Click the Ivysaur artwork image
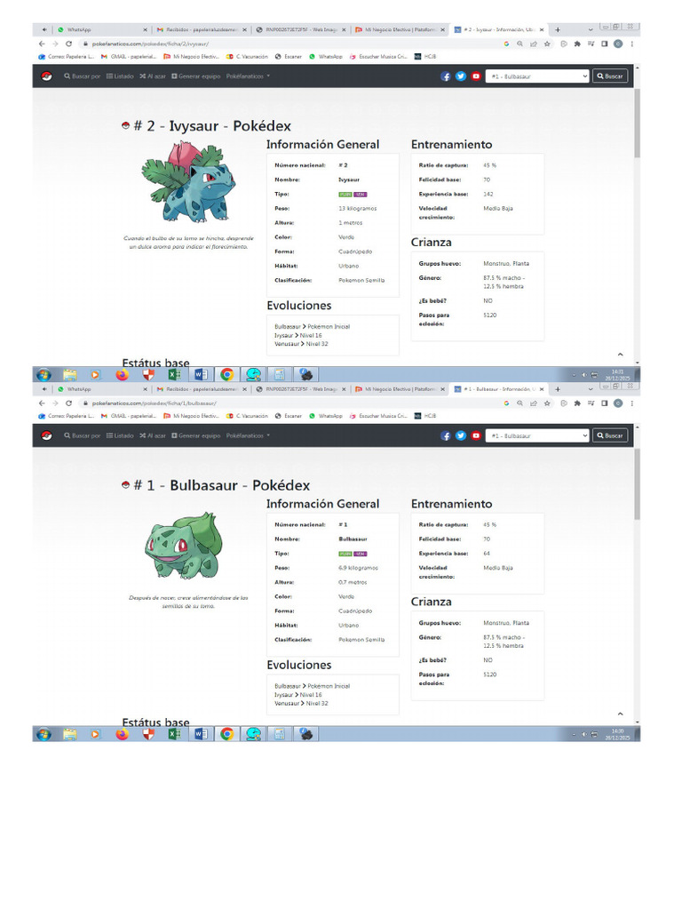 [188, 182]
